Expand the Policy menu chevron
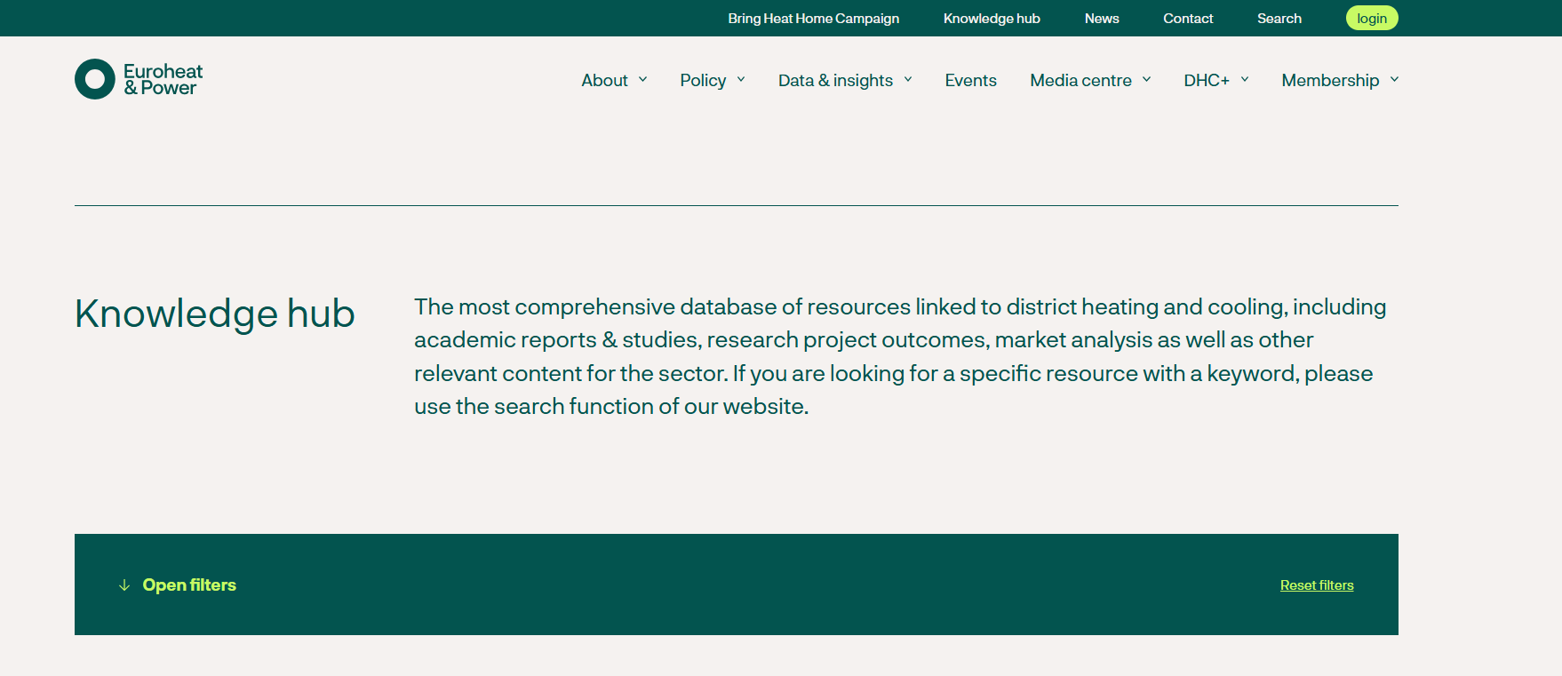Image resolution: width=1562 pixels, height=676 pixels. coord(741,80)
